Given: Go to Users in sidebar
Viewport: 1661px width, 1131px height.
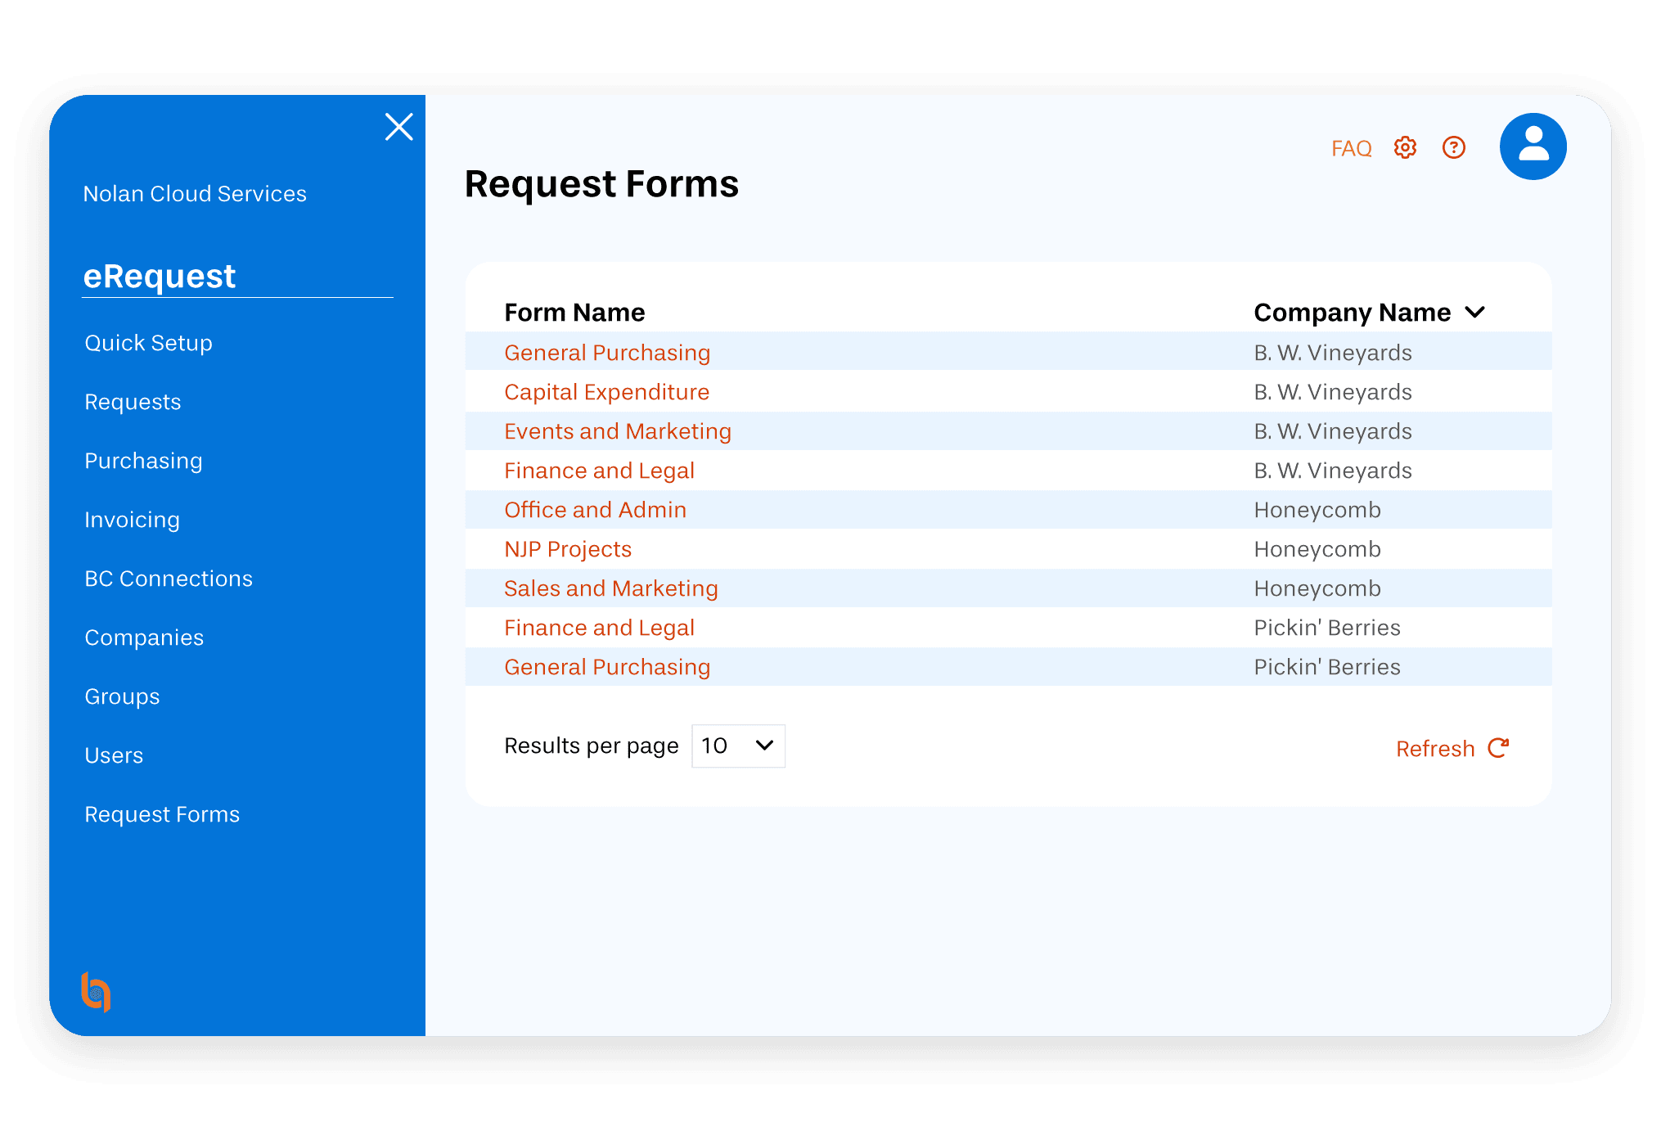Looking at the screenshot, I should tap(114, 755).
